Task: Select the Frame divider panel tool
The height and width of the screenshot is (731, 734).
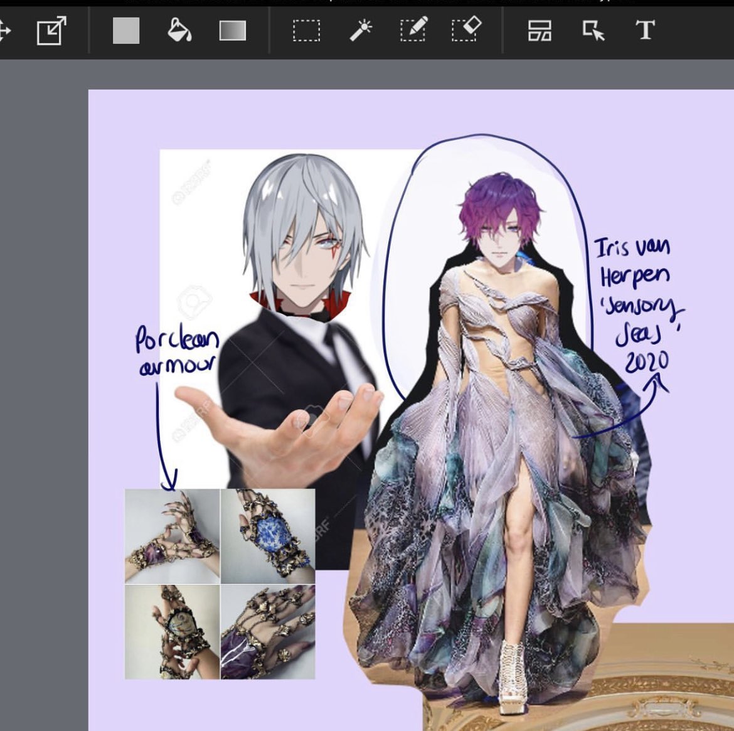Action: [540, 31]
